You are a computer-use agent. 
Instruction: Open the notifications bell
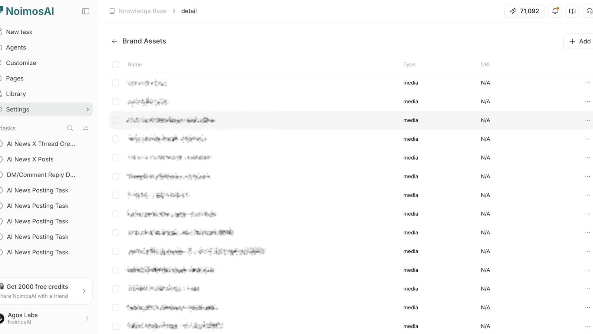555,11
